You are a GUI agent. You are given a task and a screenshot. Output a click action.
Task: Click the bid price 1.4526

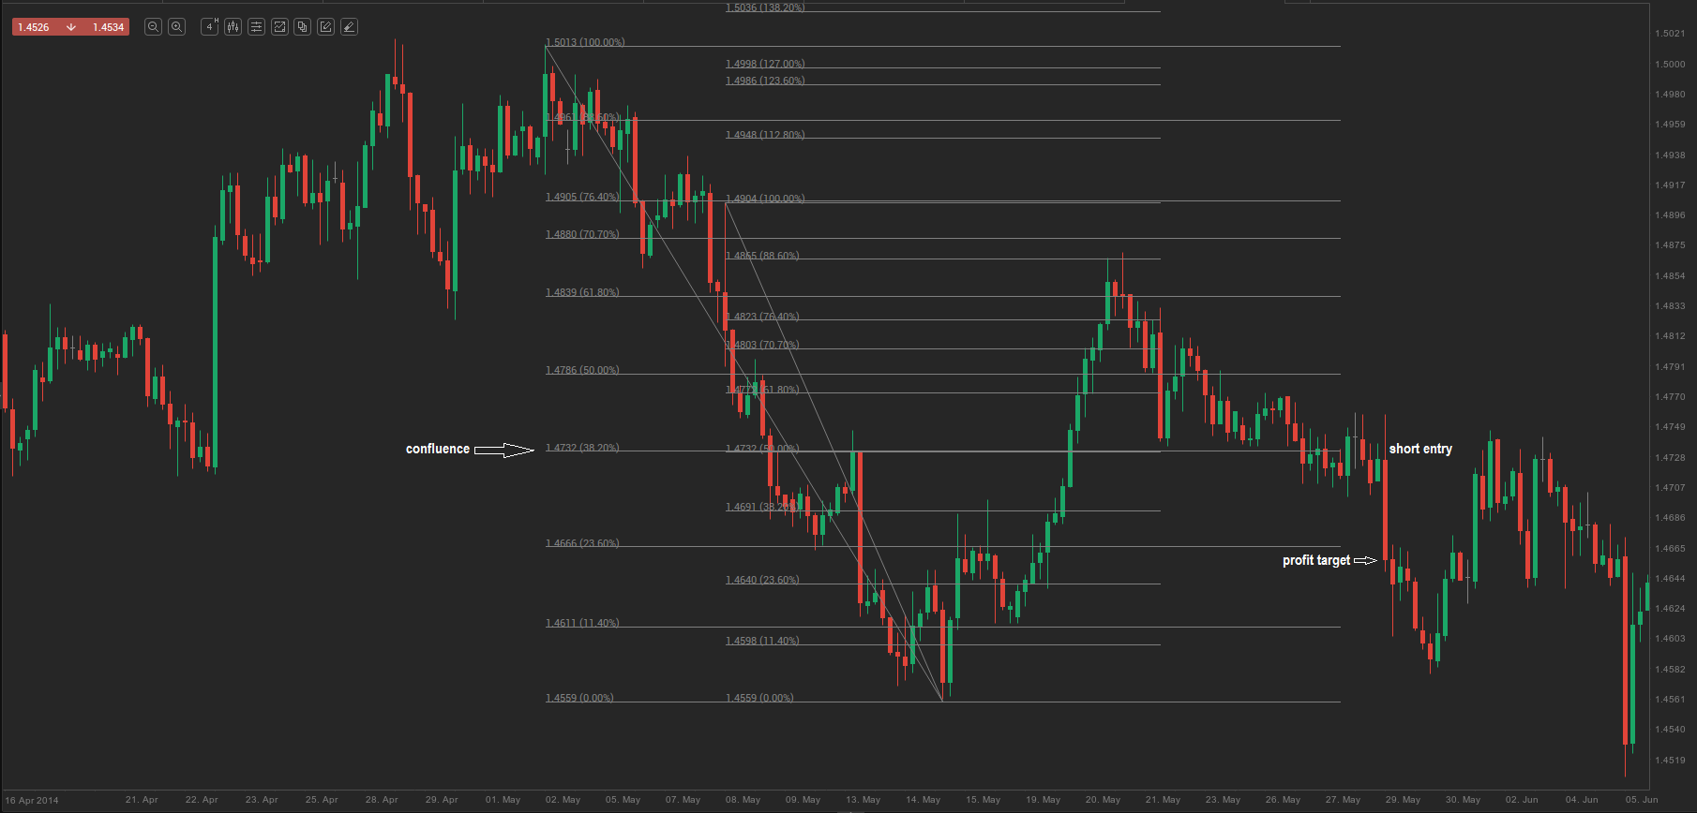point(34,27)
